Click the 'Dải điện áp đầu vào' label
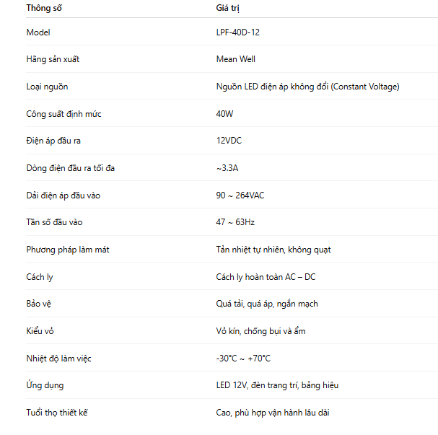438x435 pixels. pyautogui.click(x=61, y=195)
